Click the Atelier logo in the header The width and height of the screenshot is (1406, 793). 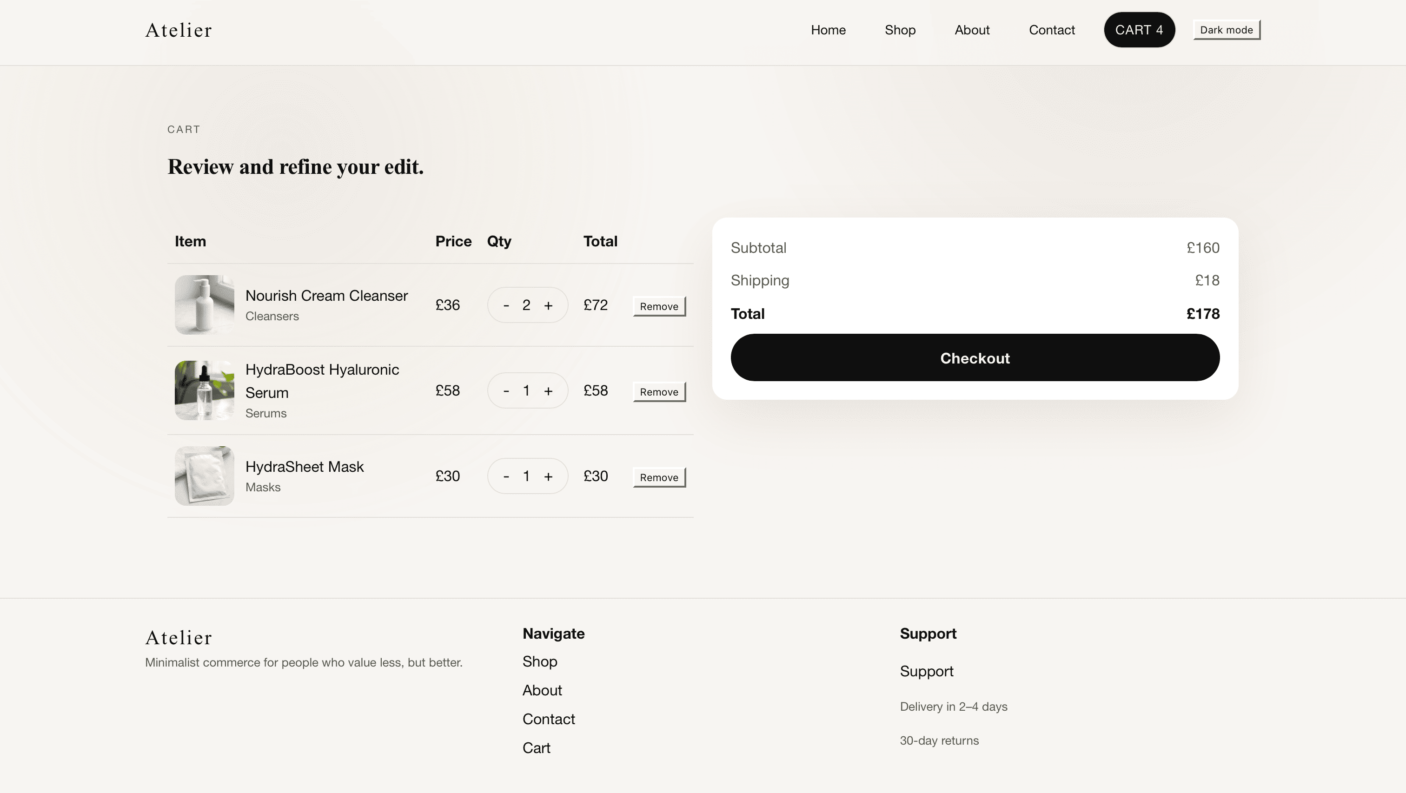179,30
